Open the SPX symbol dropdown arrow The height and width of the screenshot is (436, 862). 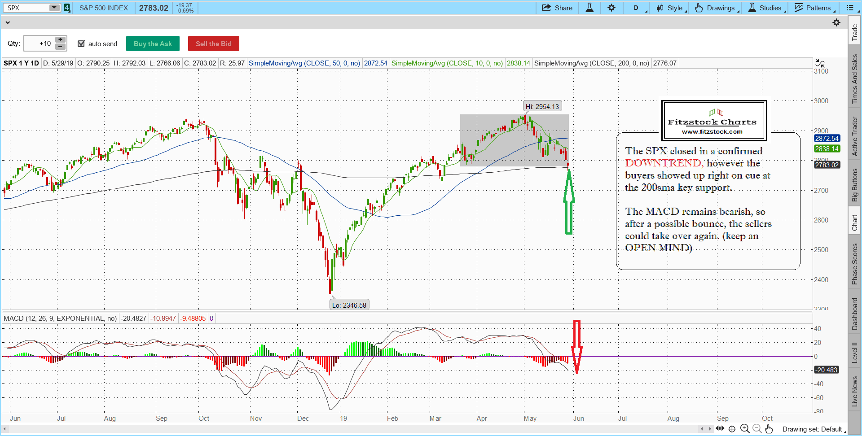tap(54, 8)
